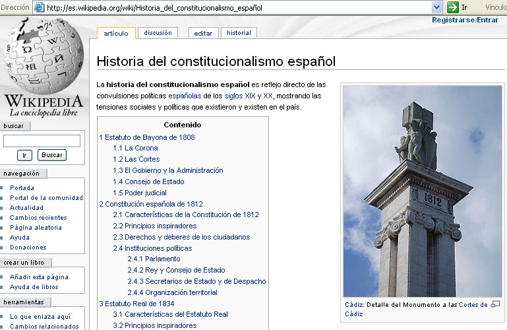Open the editar tab
Screen dimensions: 507x330
point(203,33)
